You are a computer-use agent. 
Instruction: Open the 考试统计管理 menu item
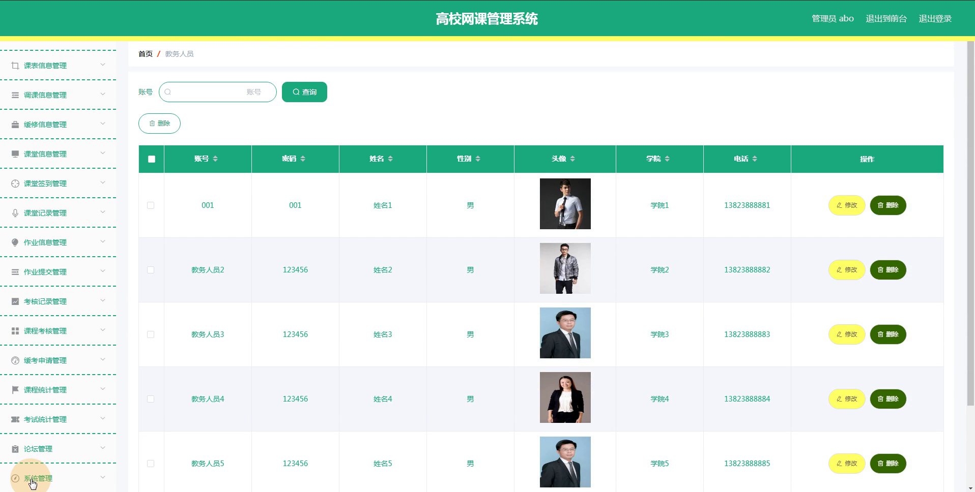click(x=58, y=419)
